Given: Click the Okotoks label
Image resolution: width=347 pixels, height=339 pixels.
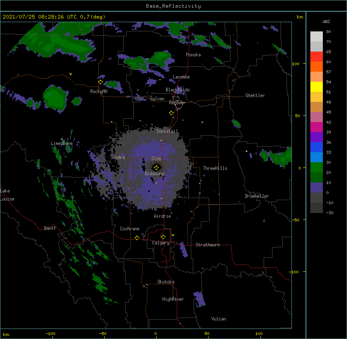Looking at the screenshot, I should click(166, 282).
